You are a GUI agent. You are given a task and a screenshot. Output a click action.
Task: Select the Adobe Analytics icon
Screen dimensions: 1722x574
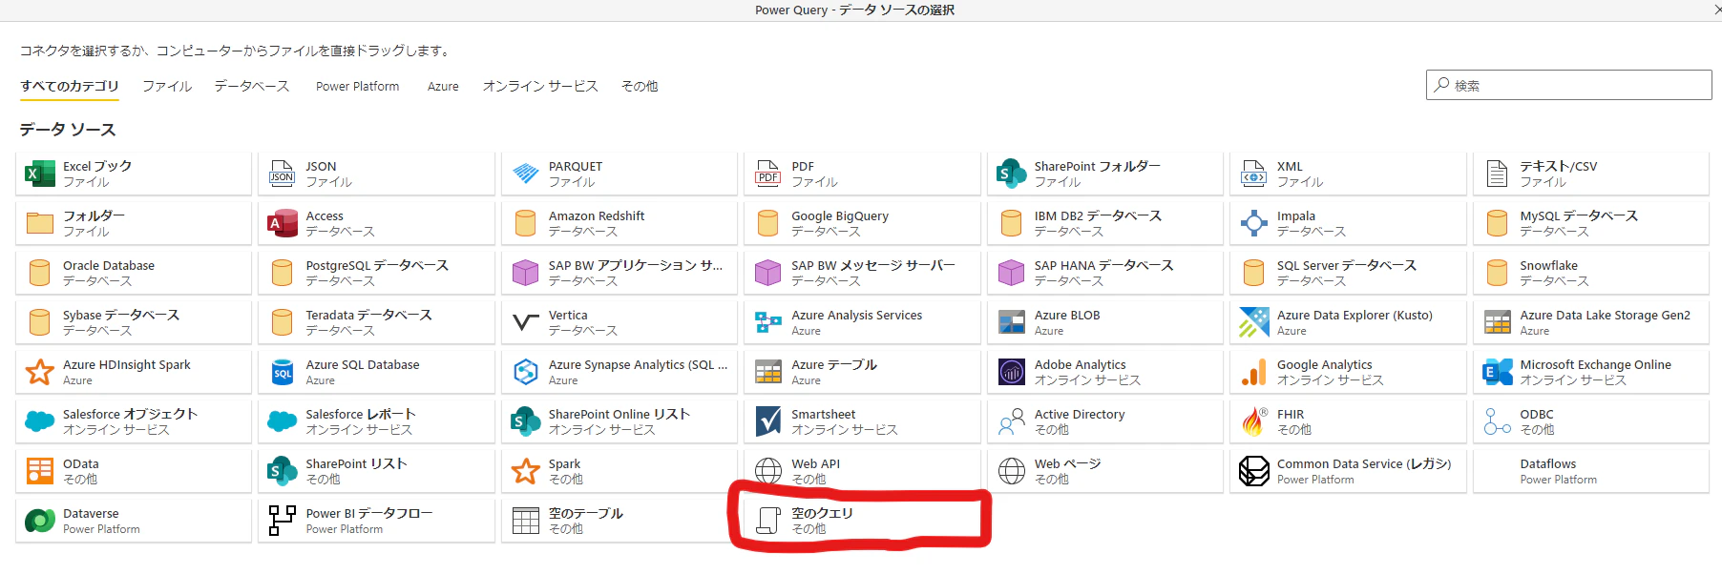tap(1011, 372)
